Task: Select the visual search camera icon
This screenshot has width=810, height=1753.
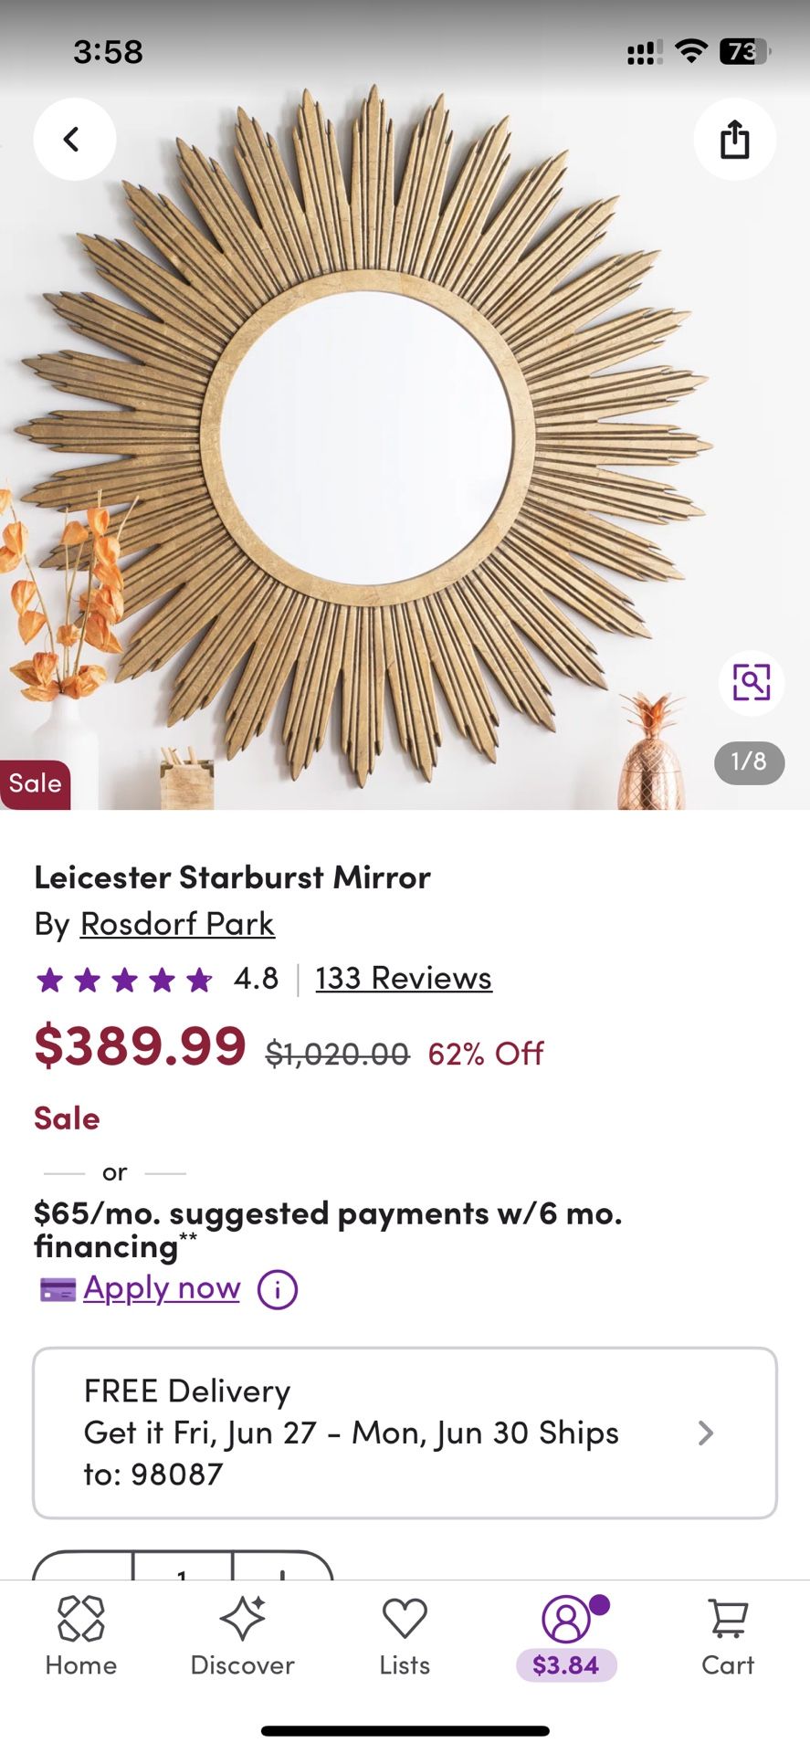Action: click(x=751, y=683)
